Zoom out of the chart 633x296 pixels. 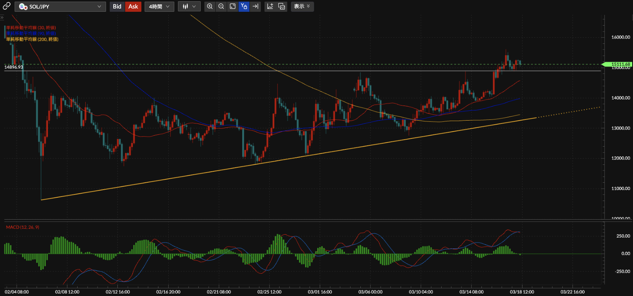221,6
